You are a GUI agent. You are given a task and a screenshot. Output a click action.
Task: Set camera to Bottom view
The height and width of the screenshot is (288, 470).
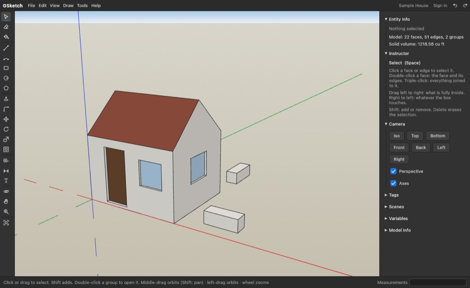[x=438, y=136]
